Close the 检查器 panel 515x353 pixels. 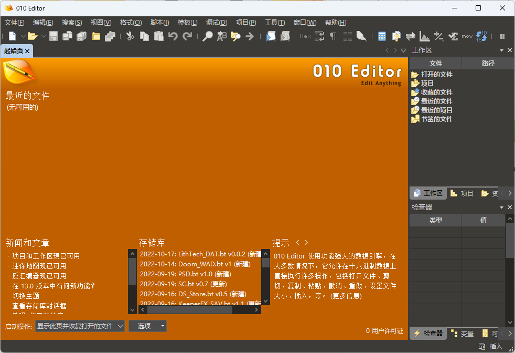pos(510,207)
